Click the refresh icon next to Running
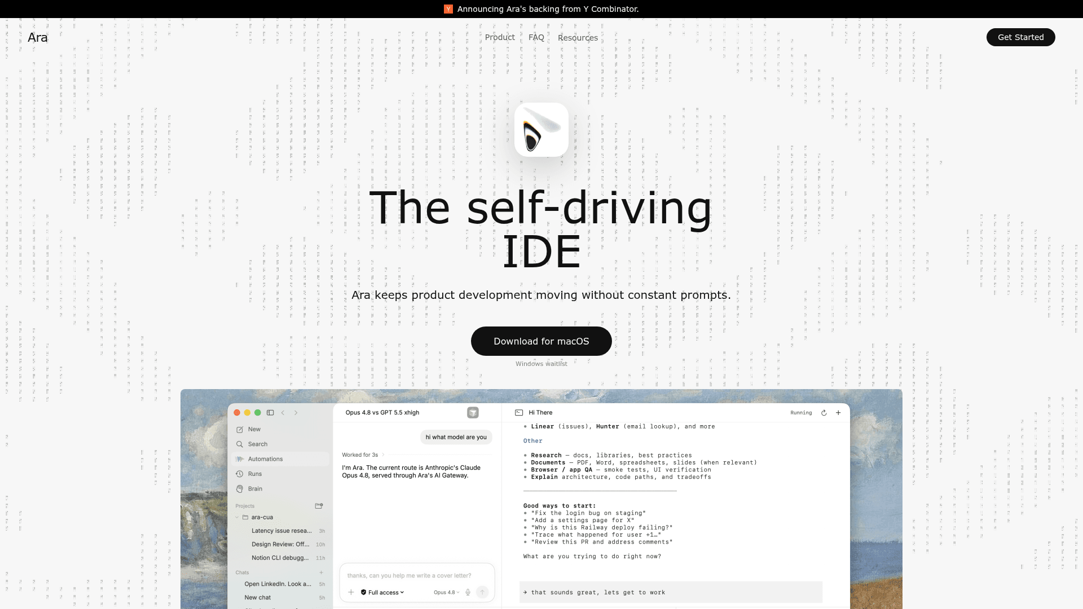Viewport: 1083px width, 609px height. pos(824,413)
